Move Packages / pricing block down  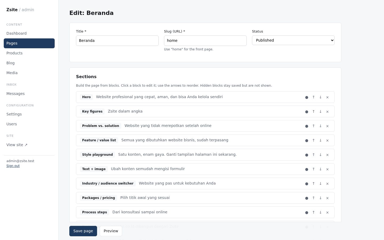point(321,198)
